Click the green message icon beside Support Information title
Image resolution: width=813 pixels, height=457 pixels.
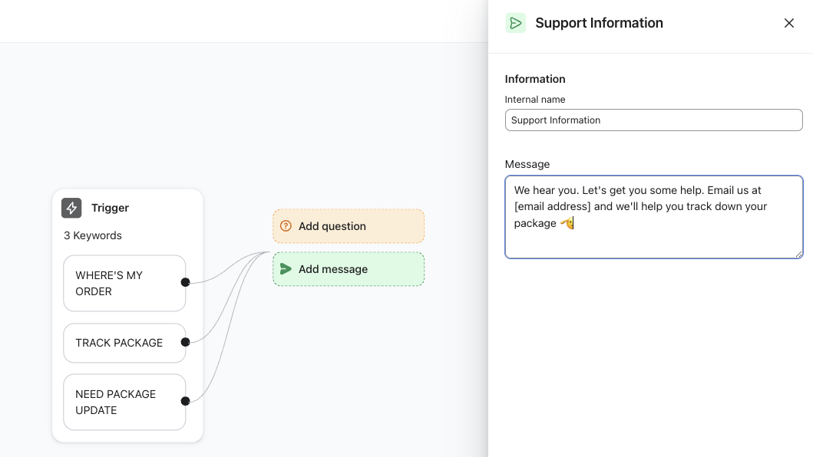point(516,23)
